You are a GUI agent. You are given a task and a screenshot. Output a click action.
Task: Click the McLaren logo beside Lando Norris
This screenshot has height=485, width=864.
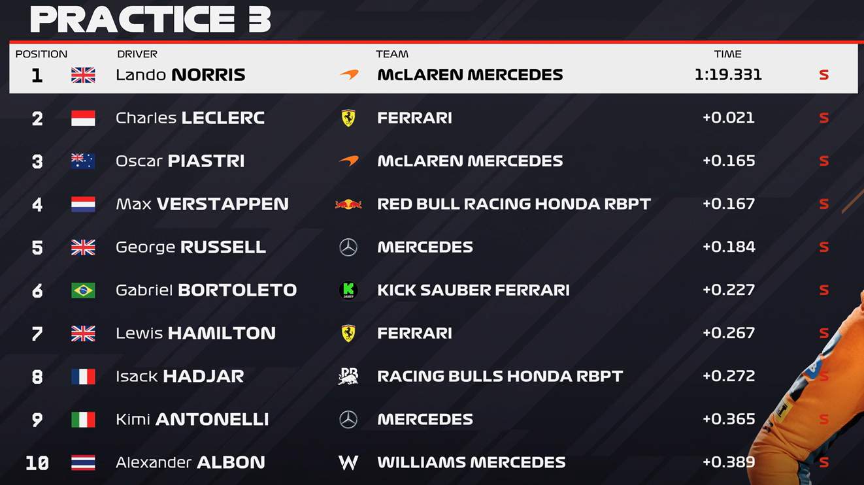[x=349, y=75]
